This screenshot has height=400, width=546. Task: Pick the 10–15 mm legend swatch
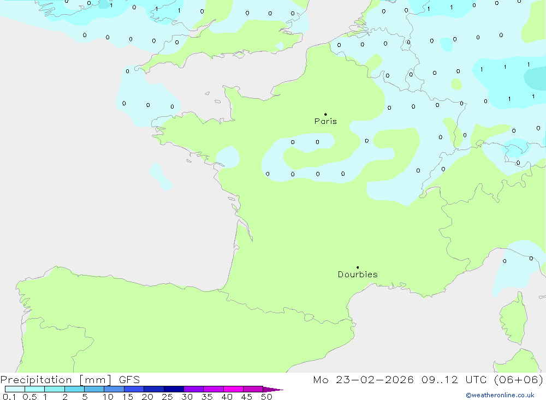pos(114,389)
